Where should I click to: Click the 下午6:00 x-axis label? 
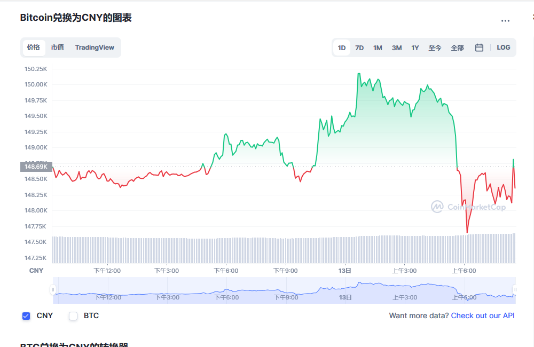pyautogui.click(x=226, y=271)
